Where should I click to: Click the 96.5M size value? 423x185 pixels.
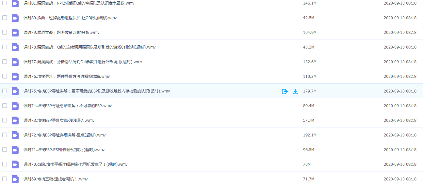tap(309, 150)
